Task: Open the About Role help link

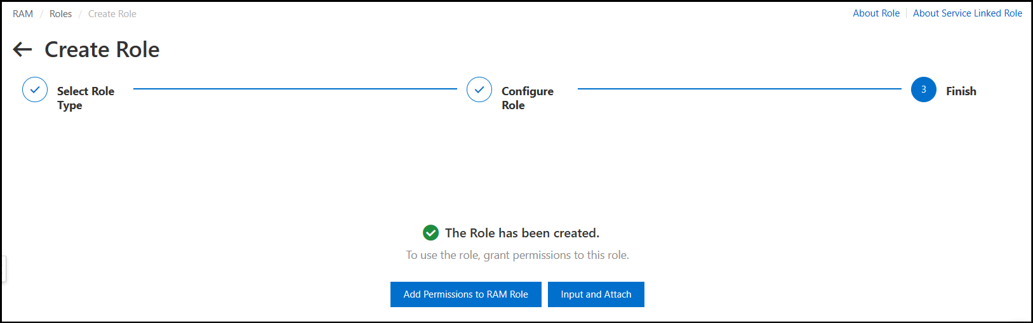Action: [876, 13]
